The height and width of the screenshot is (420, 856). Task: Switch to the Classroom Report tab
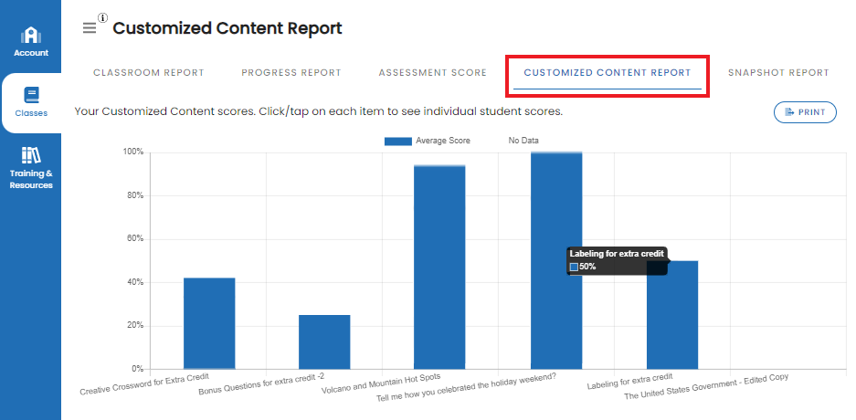pyautogui.click(x=149, y=72)
